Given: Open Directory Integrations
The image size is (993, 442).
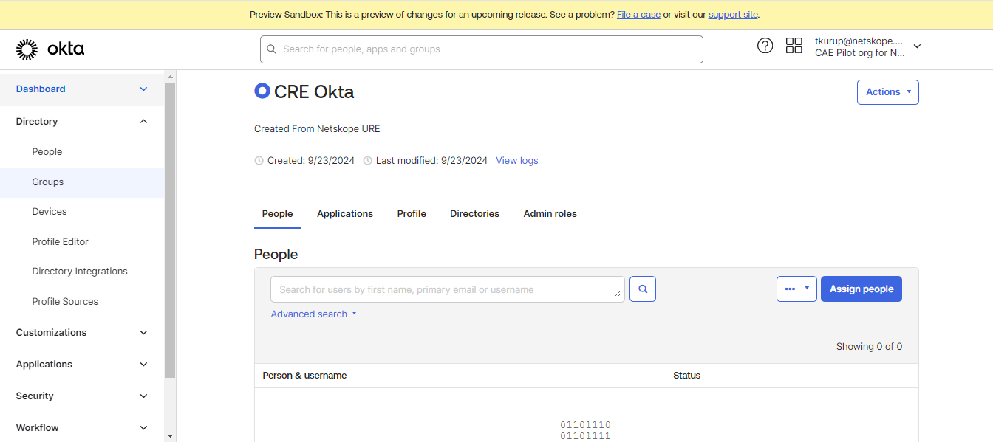Looking at the screenshot, I should 80,271.
